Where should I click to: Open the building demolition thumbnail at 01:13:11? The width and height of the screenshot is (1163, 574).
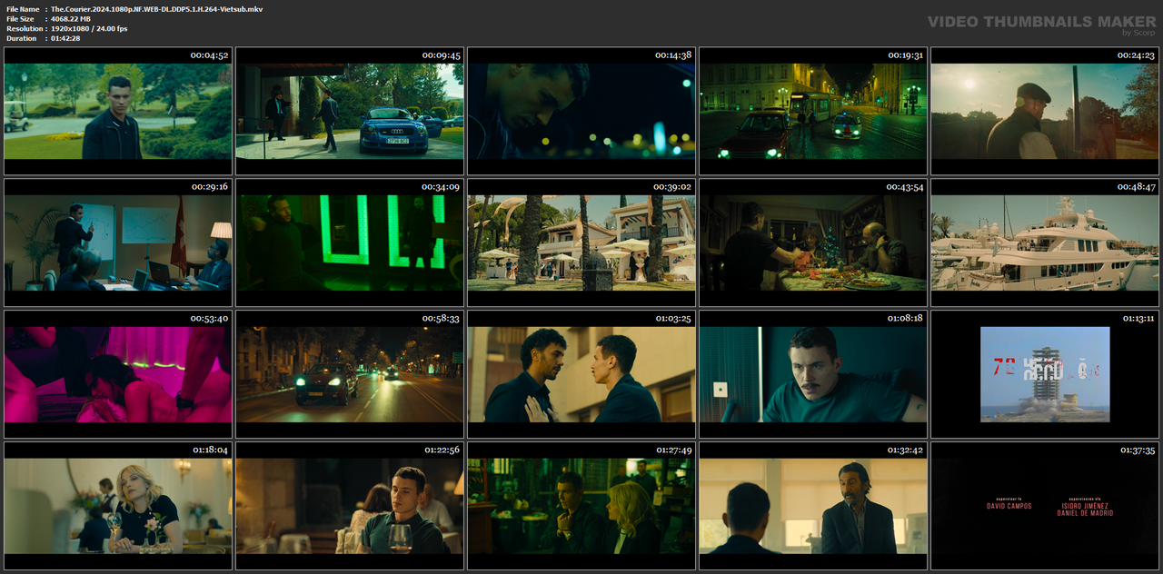[x=1045, y=374]
